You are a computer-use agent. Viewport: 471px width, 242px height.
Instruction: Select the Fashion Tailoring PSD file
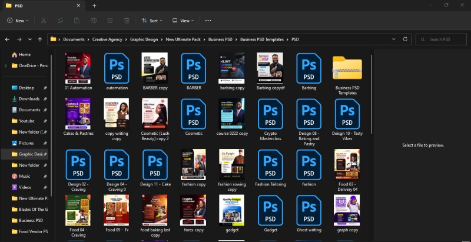[x=270, y=165]
